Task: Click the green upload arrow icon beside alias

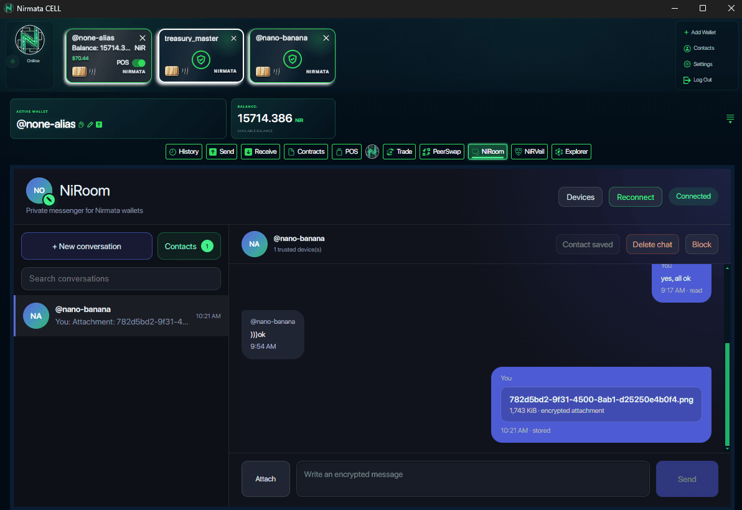Action: coord(99,125)
